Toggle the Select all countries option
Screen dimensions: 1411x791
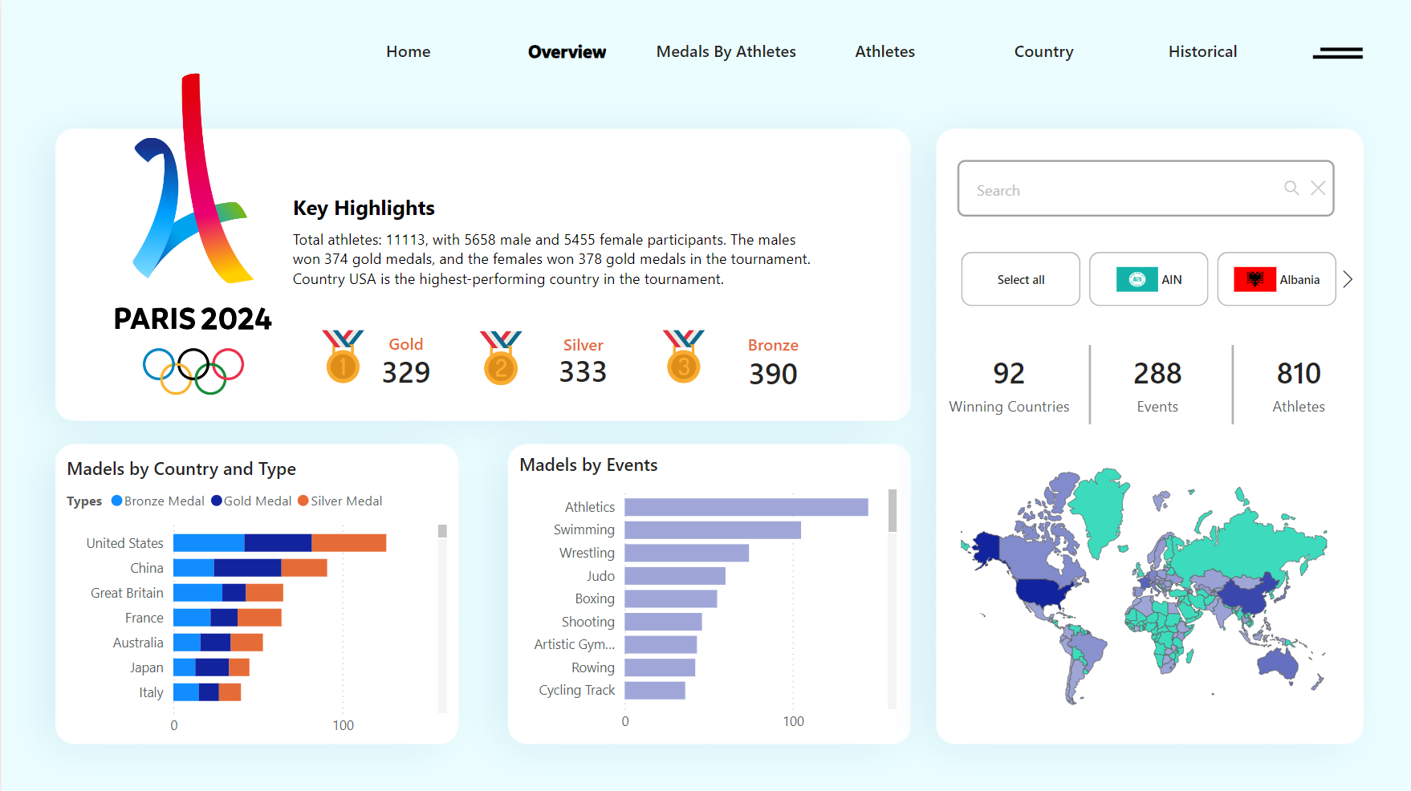pyautogui.click(x=1020, y=279)
